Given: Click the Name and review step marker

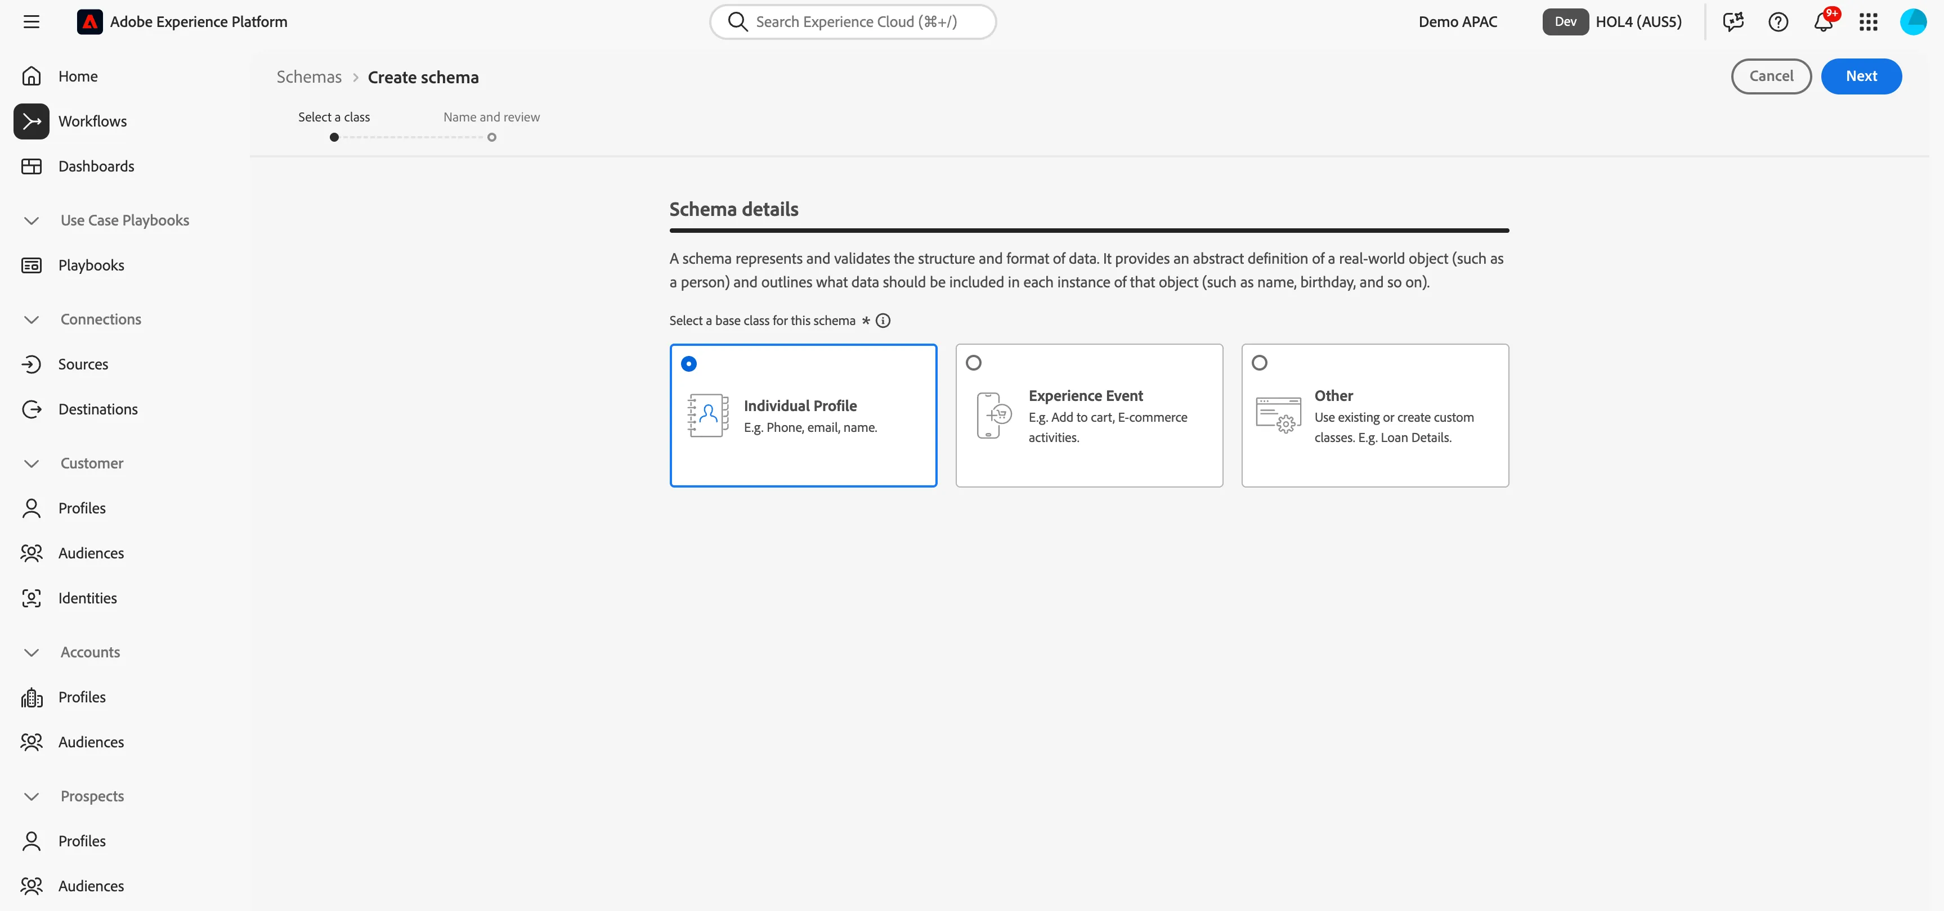Looking at the screenshot, I should [491, 137].
